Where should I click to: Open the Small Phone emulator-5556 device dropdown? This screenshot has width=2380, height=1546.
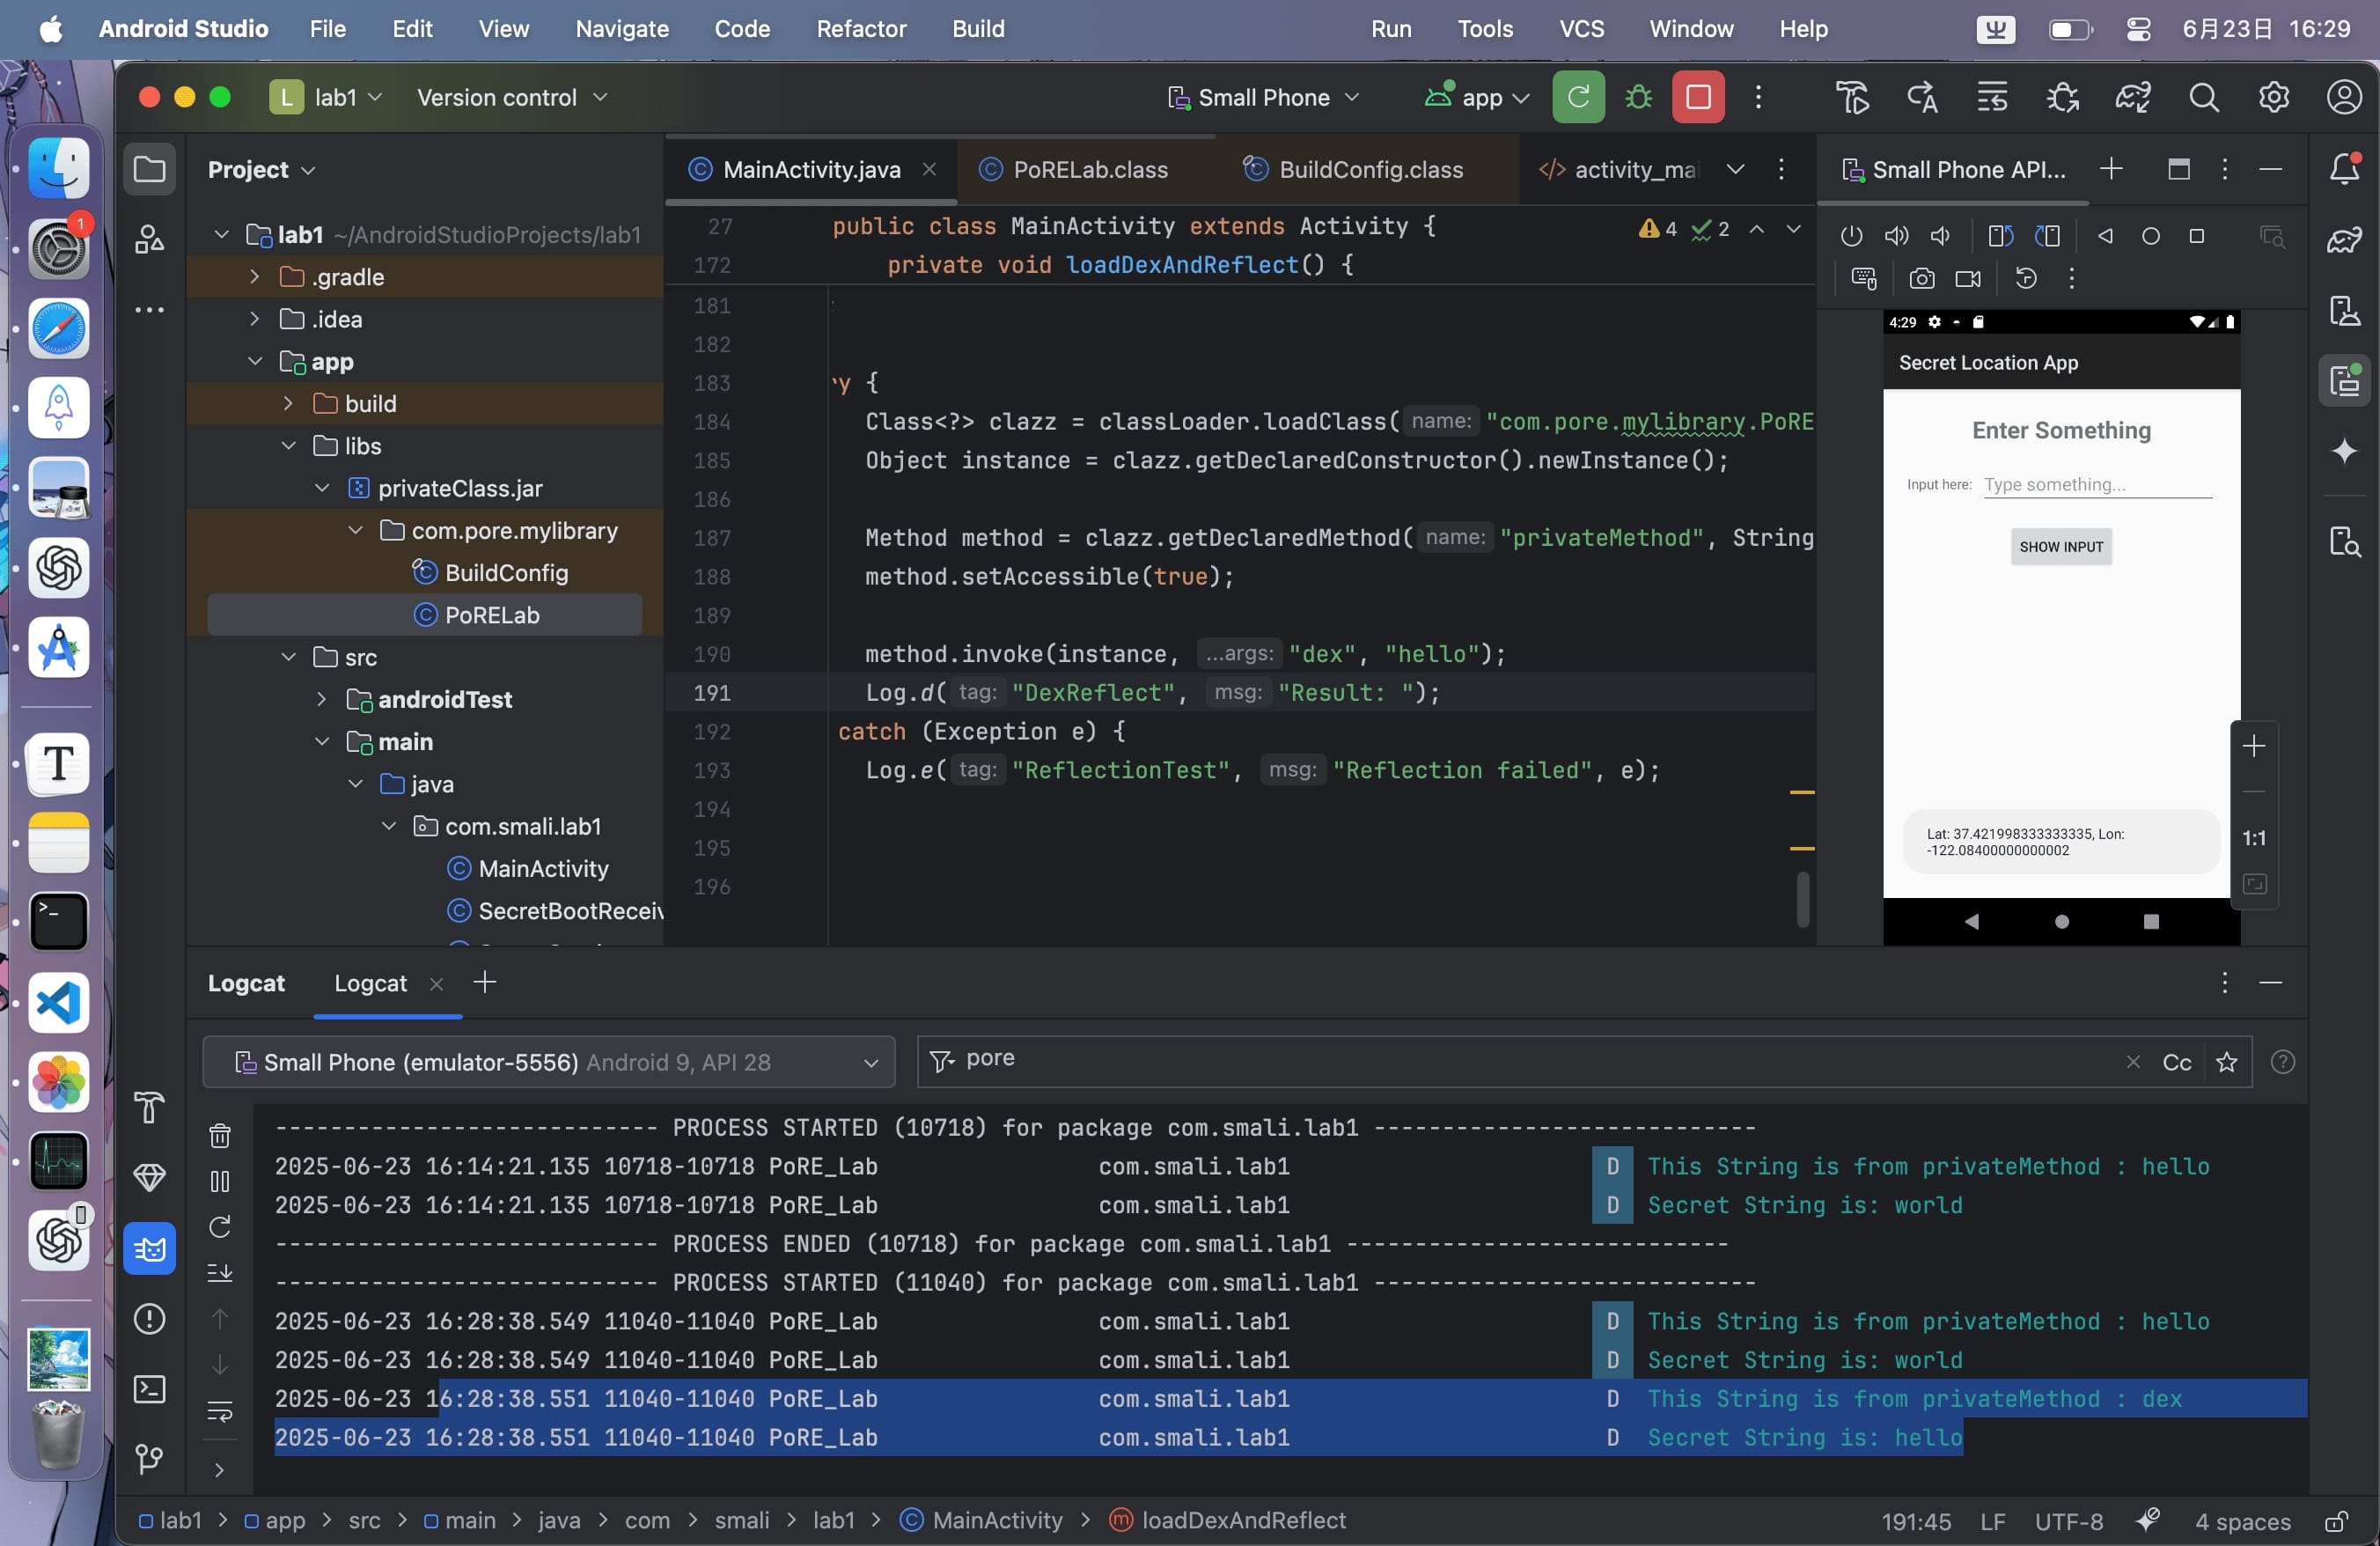(x=548, y=1062)
